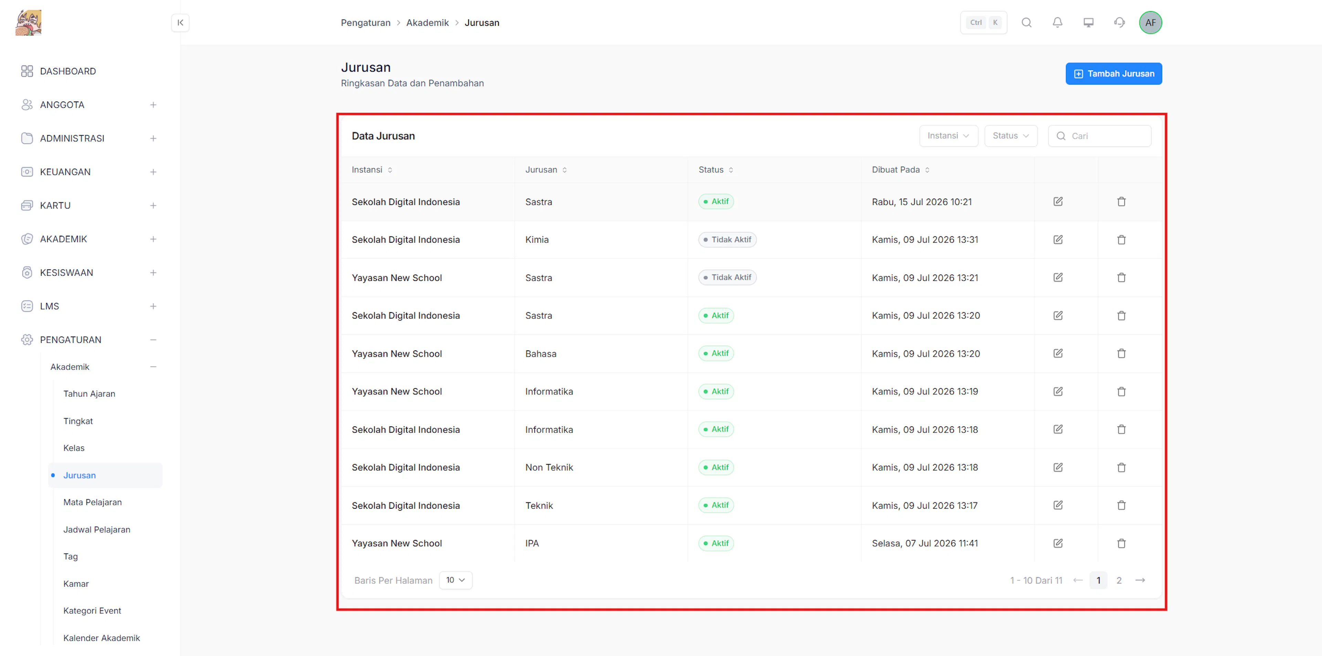The height and width of the screenshot is (656, 1322).
Task: Click the Pengaturan breadcrumb link
Action: pos(365,23)
